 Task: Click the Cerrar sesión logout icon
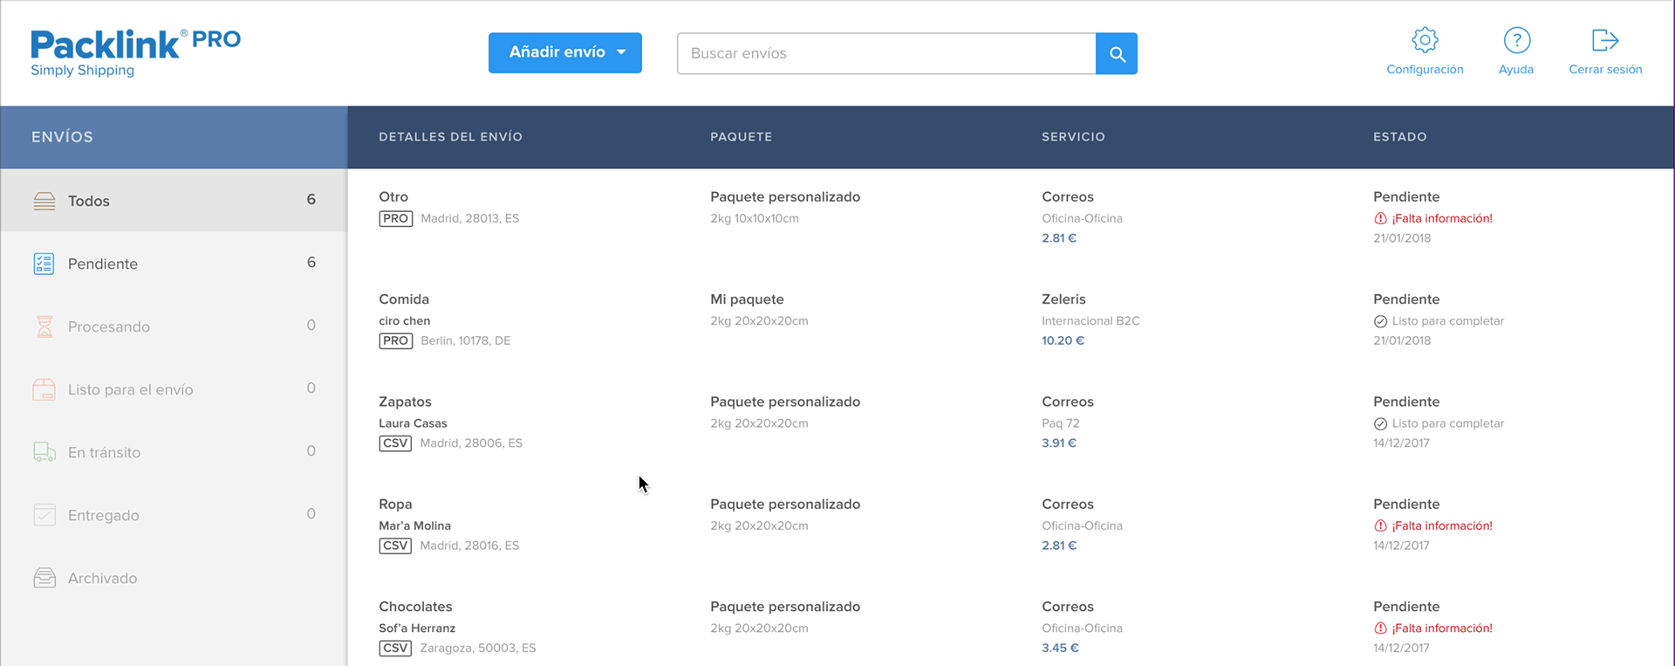tap(1605, 40)
